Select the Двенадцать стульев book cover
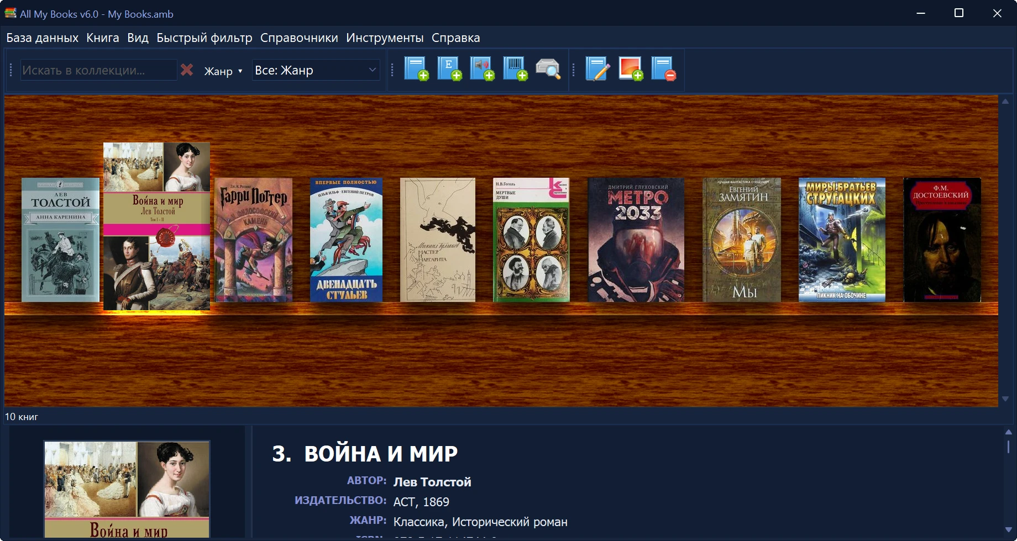Image resolution: width=1017 pixels, height=541 pixels. [x=346, y=240]
